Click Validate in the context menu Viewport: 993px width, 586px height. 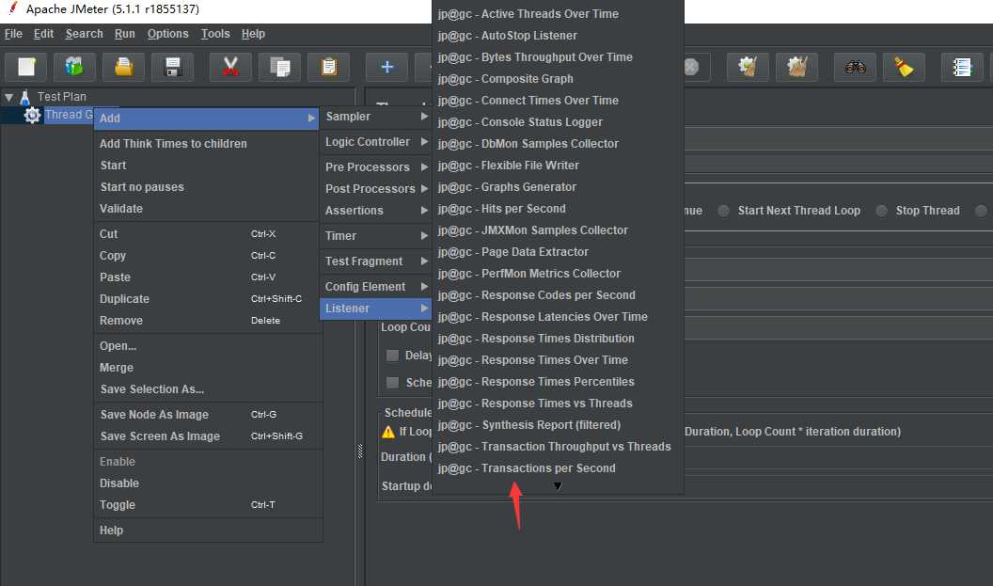pos(207,209)
